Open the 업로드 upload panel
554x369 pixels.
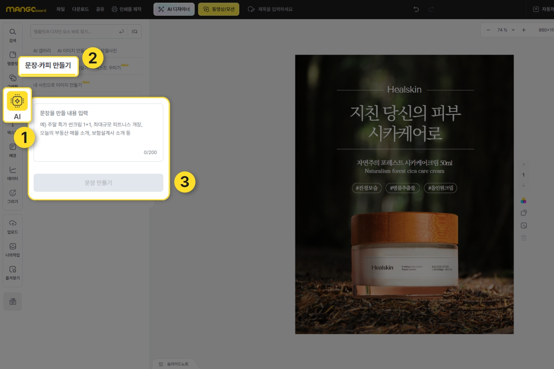pos(13,227)
